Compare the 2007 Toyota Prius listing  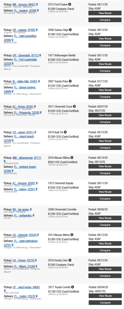click(x=105, y=97)
